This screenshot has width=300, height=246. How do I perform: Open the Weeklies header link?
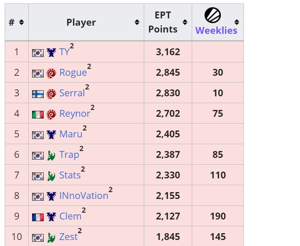[x=216, y=30]
